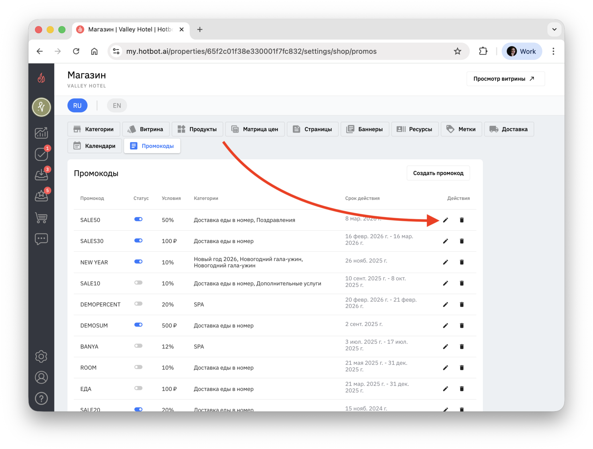
Task: Open the user profile sidebar icon
Action: click(41, 377)
